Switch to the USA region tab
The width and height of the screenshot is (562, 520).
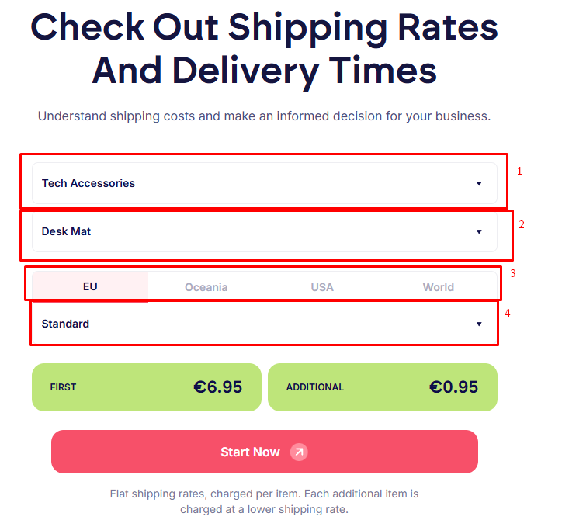coord(322,287)
